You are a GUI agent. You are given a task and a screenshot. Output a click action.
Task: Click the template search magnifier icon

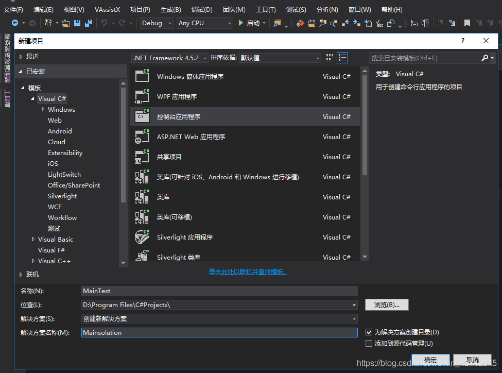click(x=484, y=58)
